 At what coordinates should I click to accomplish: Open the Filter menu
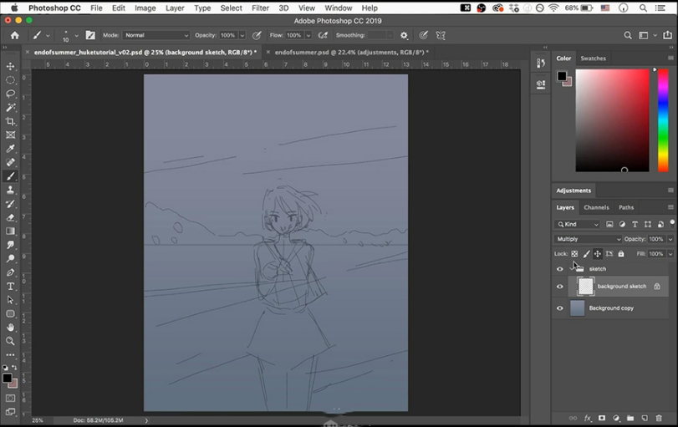(x=260, y=8)
